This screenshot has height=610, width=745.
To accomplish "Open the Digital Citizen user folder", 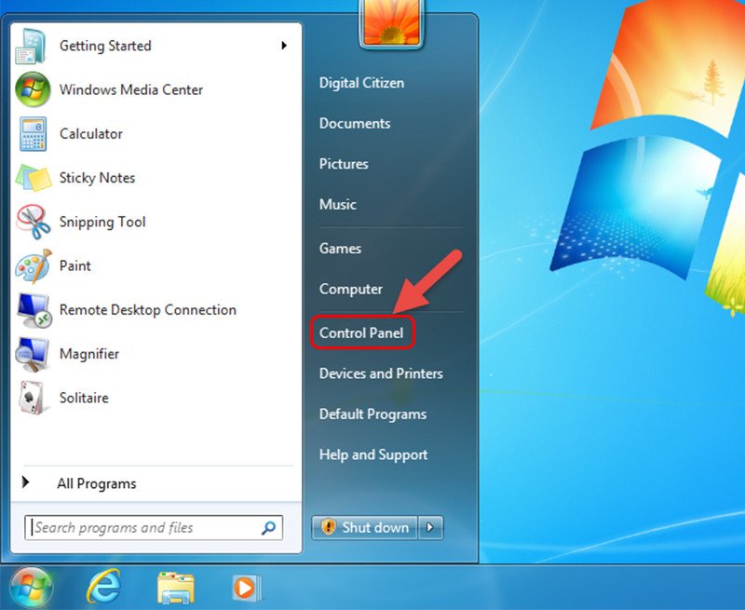I will [361, 83].
